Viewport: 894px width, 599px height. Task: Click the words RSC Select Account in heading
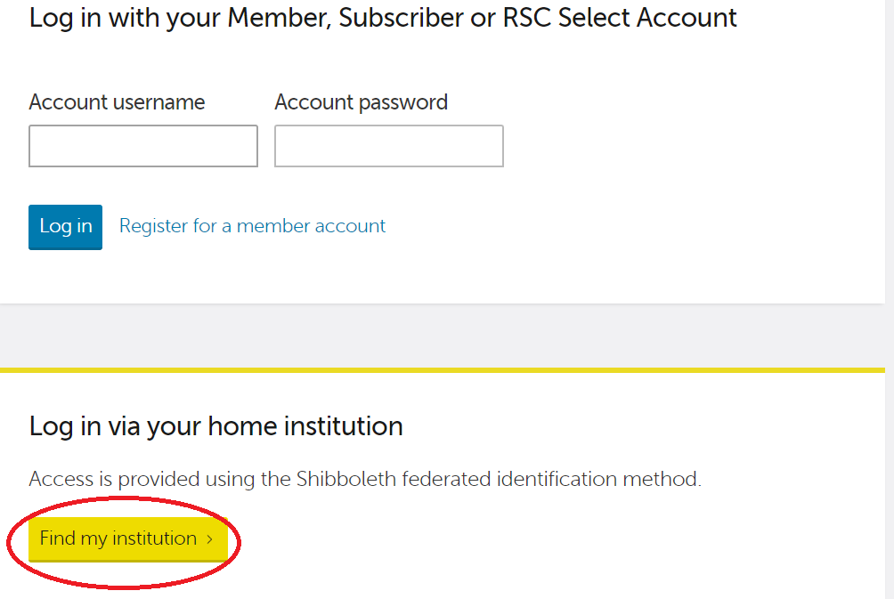coord(620,17)
